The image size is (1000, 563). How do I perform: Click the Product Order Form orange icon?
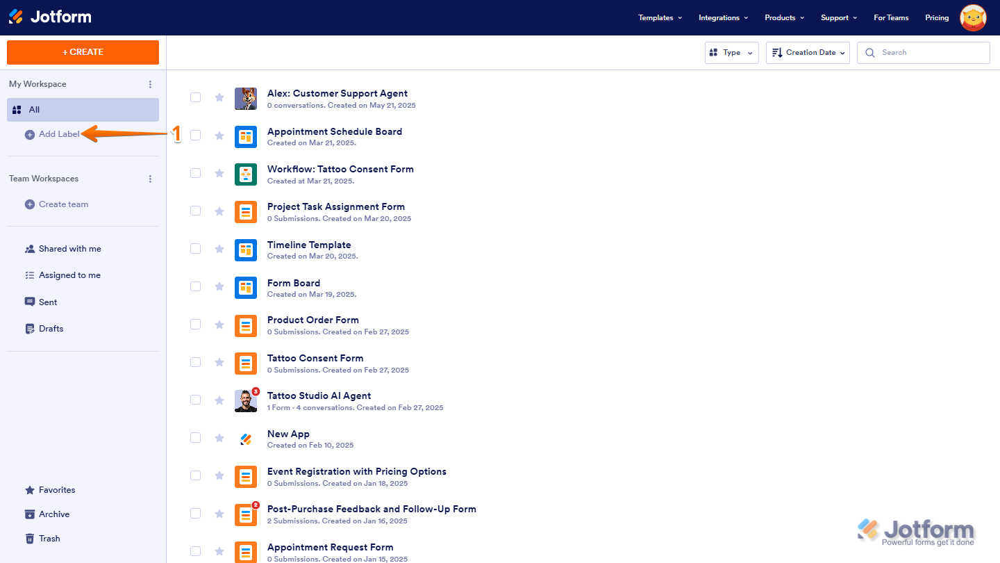246,325
